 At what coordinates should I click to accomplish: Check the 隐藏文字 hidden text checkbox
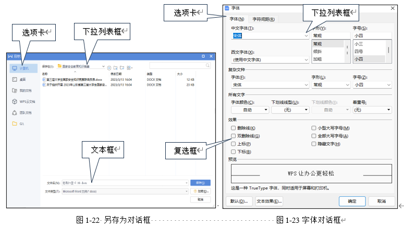[314, 144]
